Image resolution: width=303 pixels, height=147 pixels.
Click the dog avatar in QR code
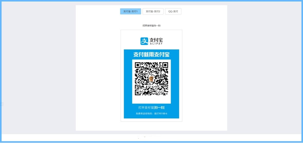151,79
